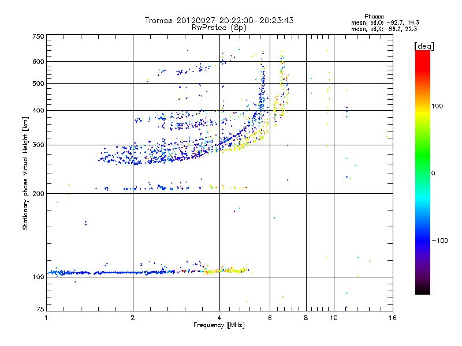
Task: Click the y-axis tick label '500'
Action: coord(38,84)
